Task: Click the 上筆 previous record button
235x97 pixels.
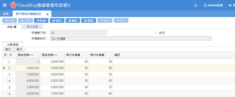Action: pyautogui.click(x=10, y=21)
